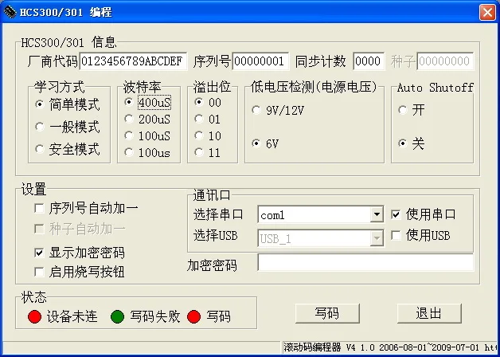Click the 加密密码 text field
Screen dimensions: 500x357
(x=365, y=262)
